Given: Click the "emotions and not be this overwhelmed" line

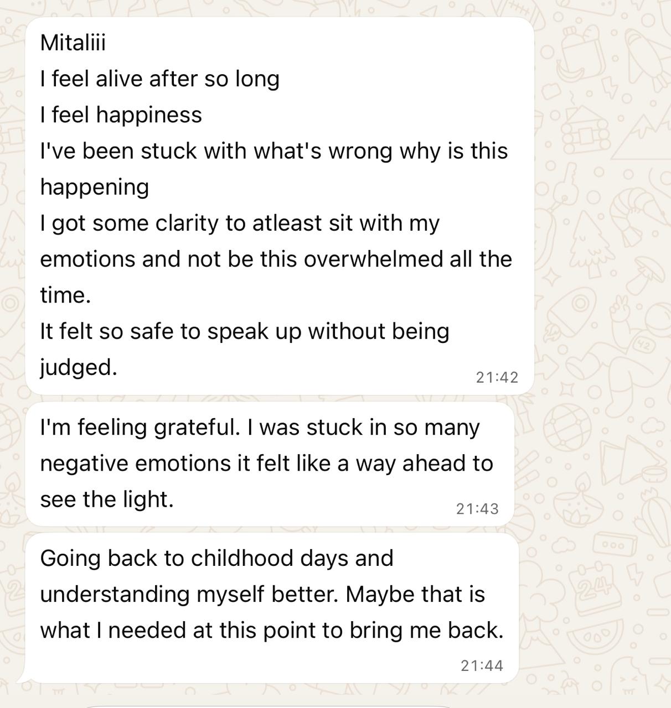Looking at the screenshot, I should (276, 259).
